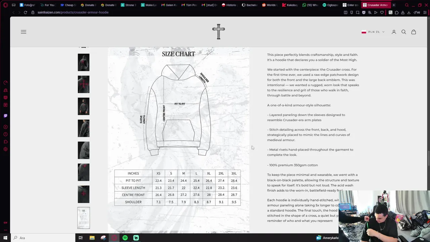Screen dimensions: 430x242
Task: Open a new tab with plus button
Action: (394, 5)
